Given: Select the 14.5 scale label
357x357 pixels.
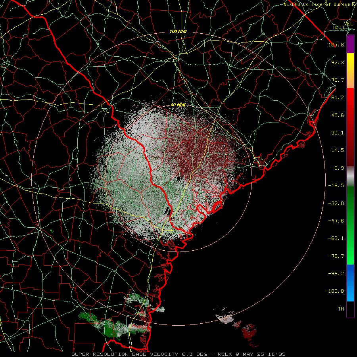Looking at the screenshot, I should (x=338, y=150).
